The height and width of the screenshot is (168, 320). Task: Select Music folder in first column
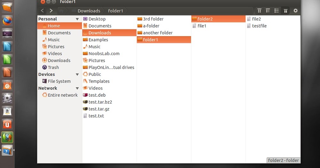tap(109, 47)
